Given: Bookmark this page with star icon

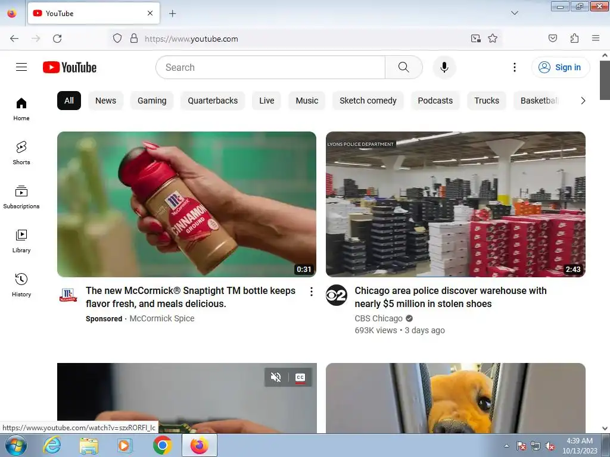Looking at the screenshot, I should [x=493, y=39].
